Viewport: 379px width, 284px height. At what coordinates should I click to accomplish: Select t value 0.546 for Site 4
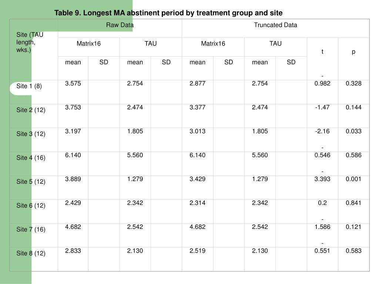pos(322,155)
